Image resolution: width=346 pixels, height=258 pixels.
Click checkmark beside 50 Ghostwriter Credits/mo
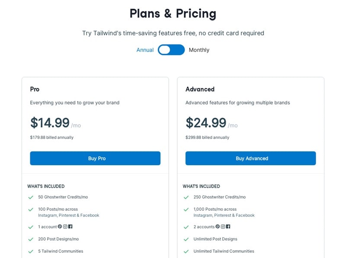click(31, 197)
